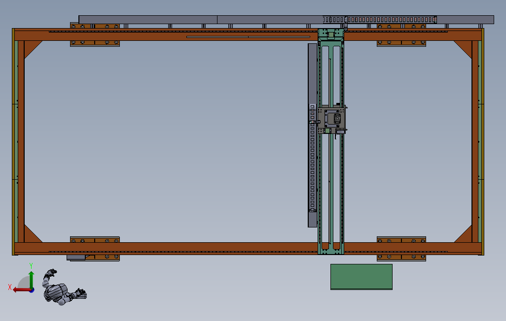
Task: Click the red X axis arrow of the triad
Action: click(x=21, y=290)
